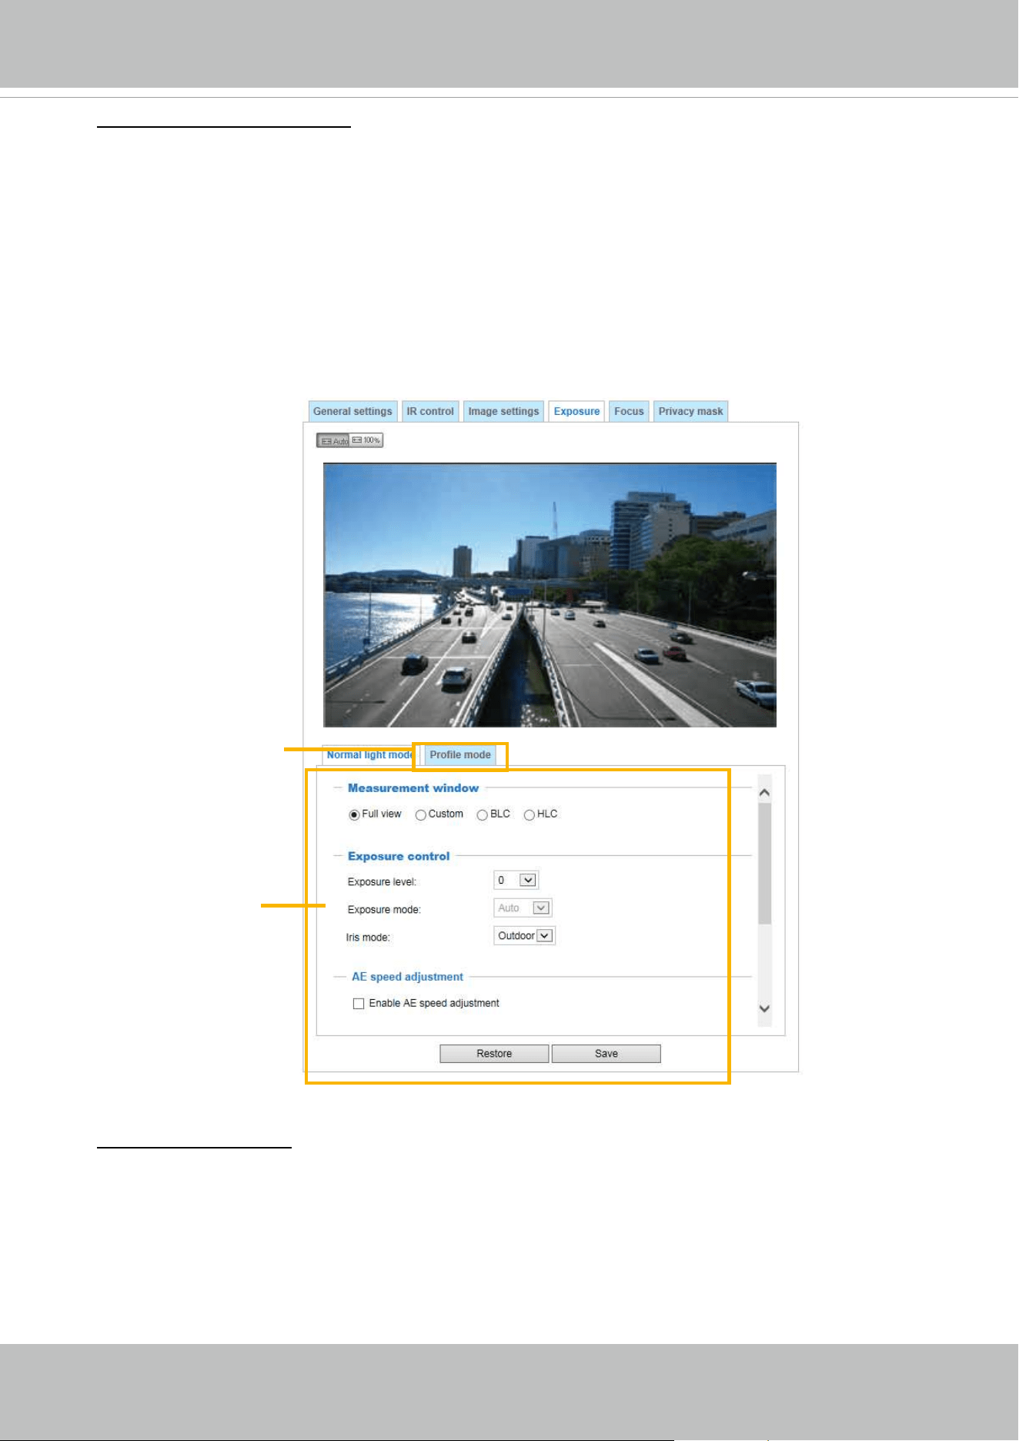Click the Exposure mode label
1019x1441 pixels.
(384, 910)
